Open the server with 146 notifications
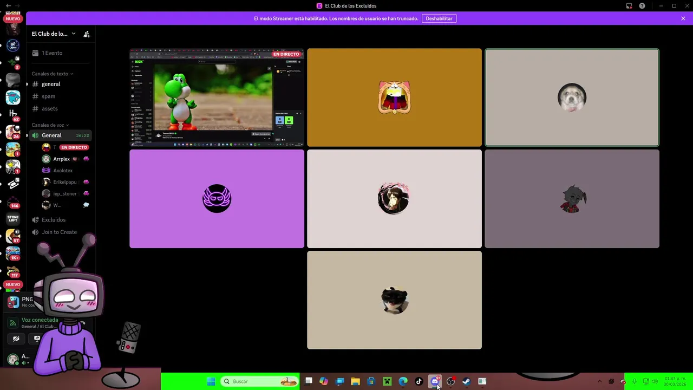Viewport: 693px width, 390px height. [13, 201]
